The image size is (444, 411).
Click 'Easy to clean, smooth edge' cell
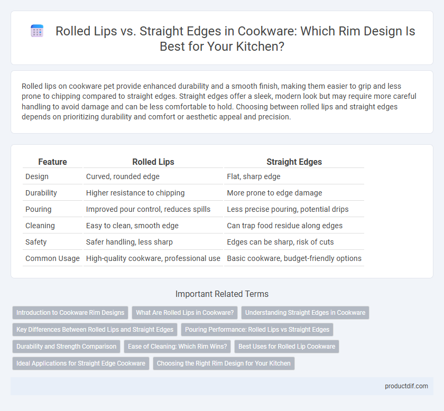tap(153, 226)
